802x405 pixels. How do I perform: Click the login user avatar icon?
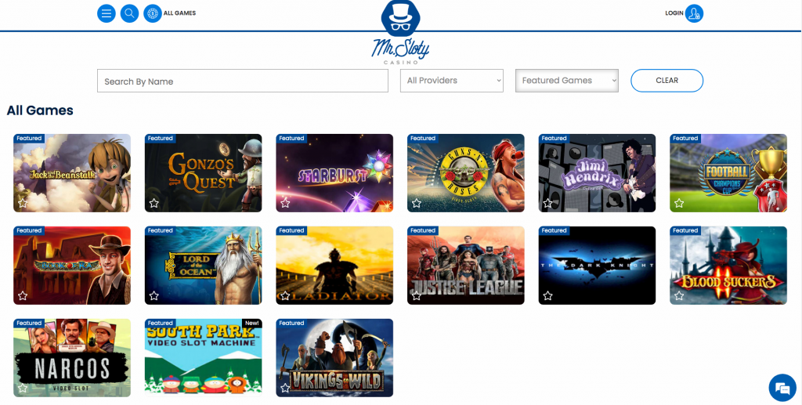coord(694,13)
